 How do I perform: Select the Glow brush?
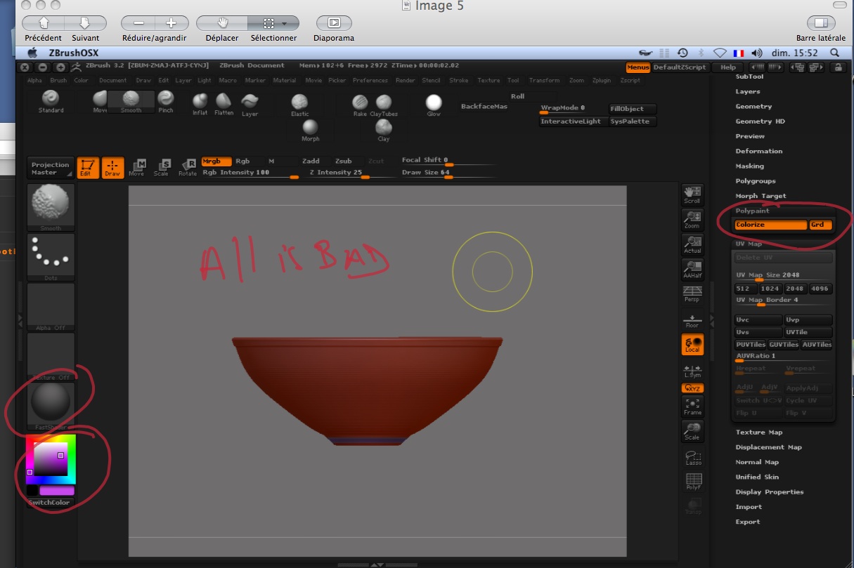tap(434, 105)
